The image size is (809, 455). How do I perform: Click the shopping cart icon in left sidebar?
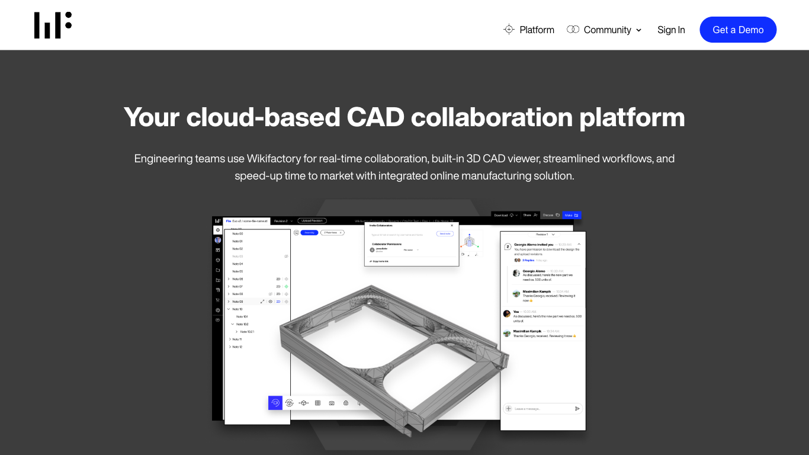[218, 300]
